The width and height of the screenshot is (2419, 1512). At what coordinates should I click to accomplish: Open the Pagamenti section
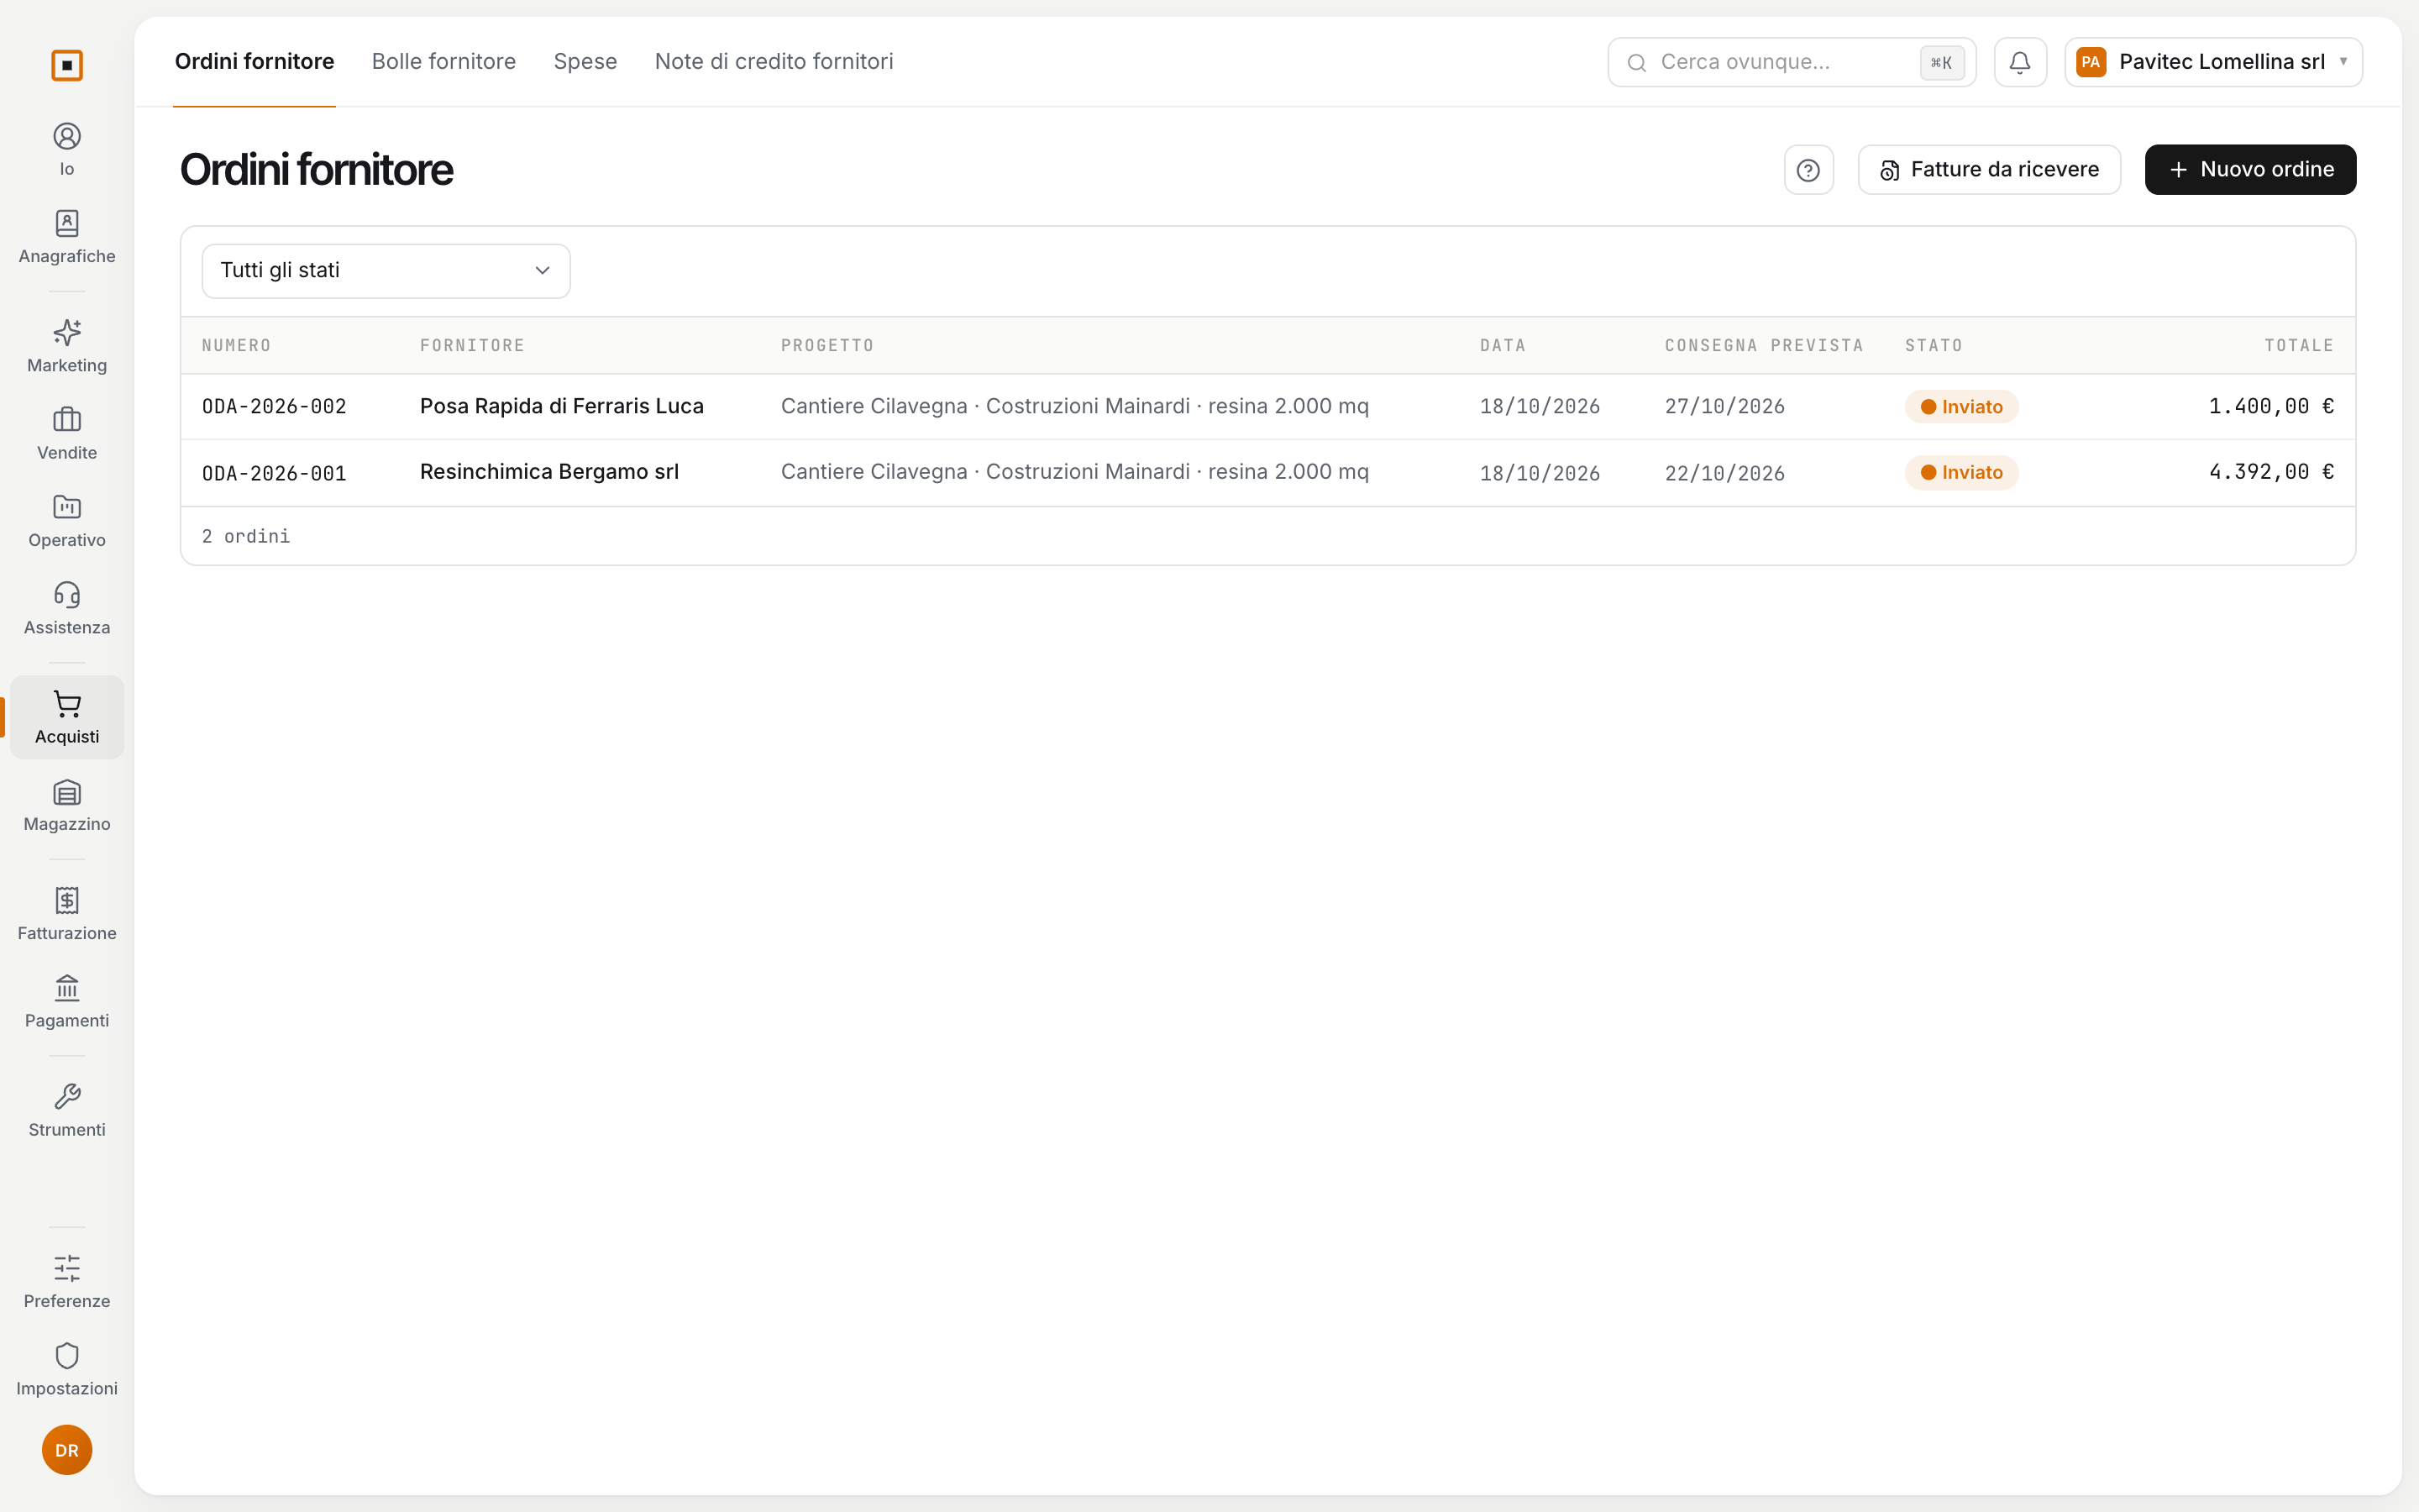click(67, 1001)
